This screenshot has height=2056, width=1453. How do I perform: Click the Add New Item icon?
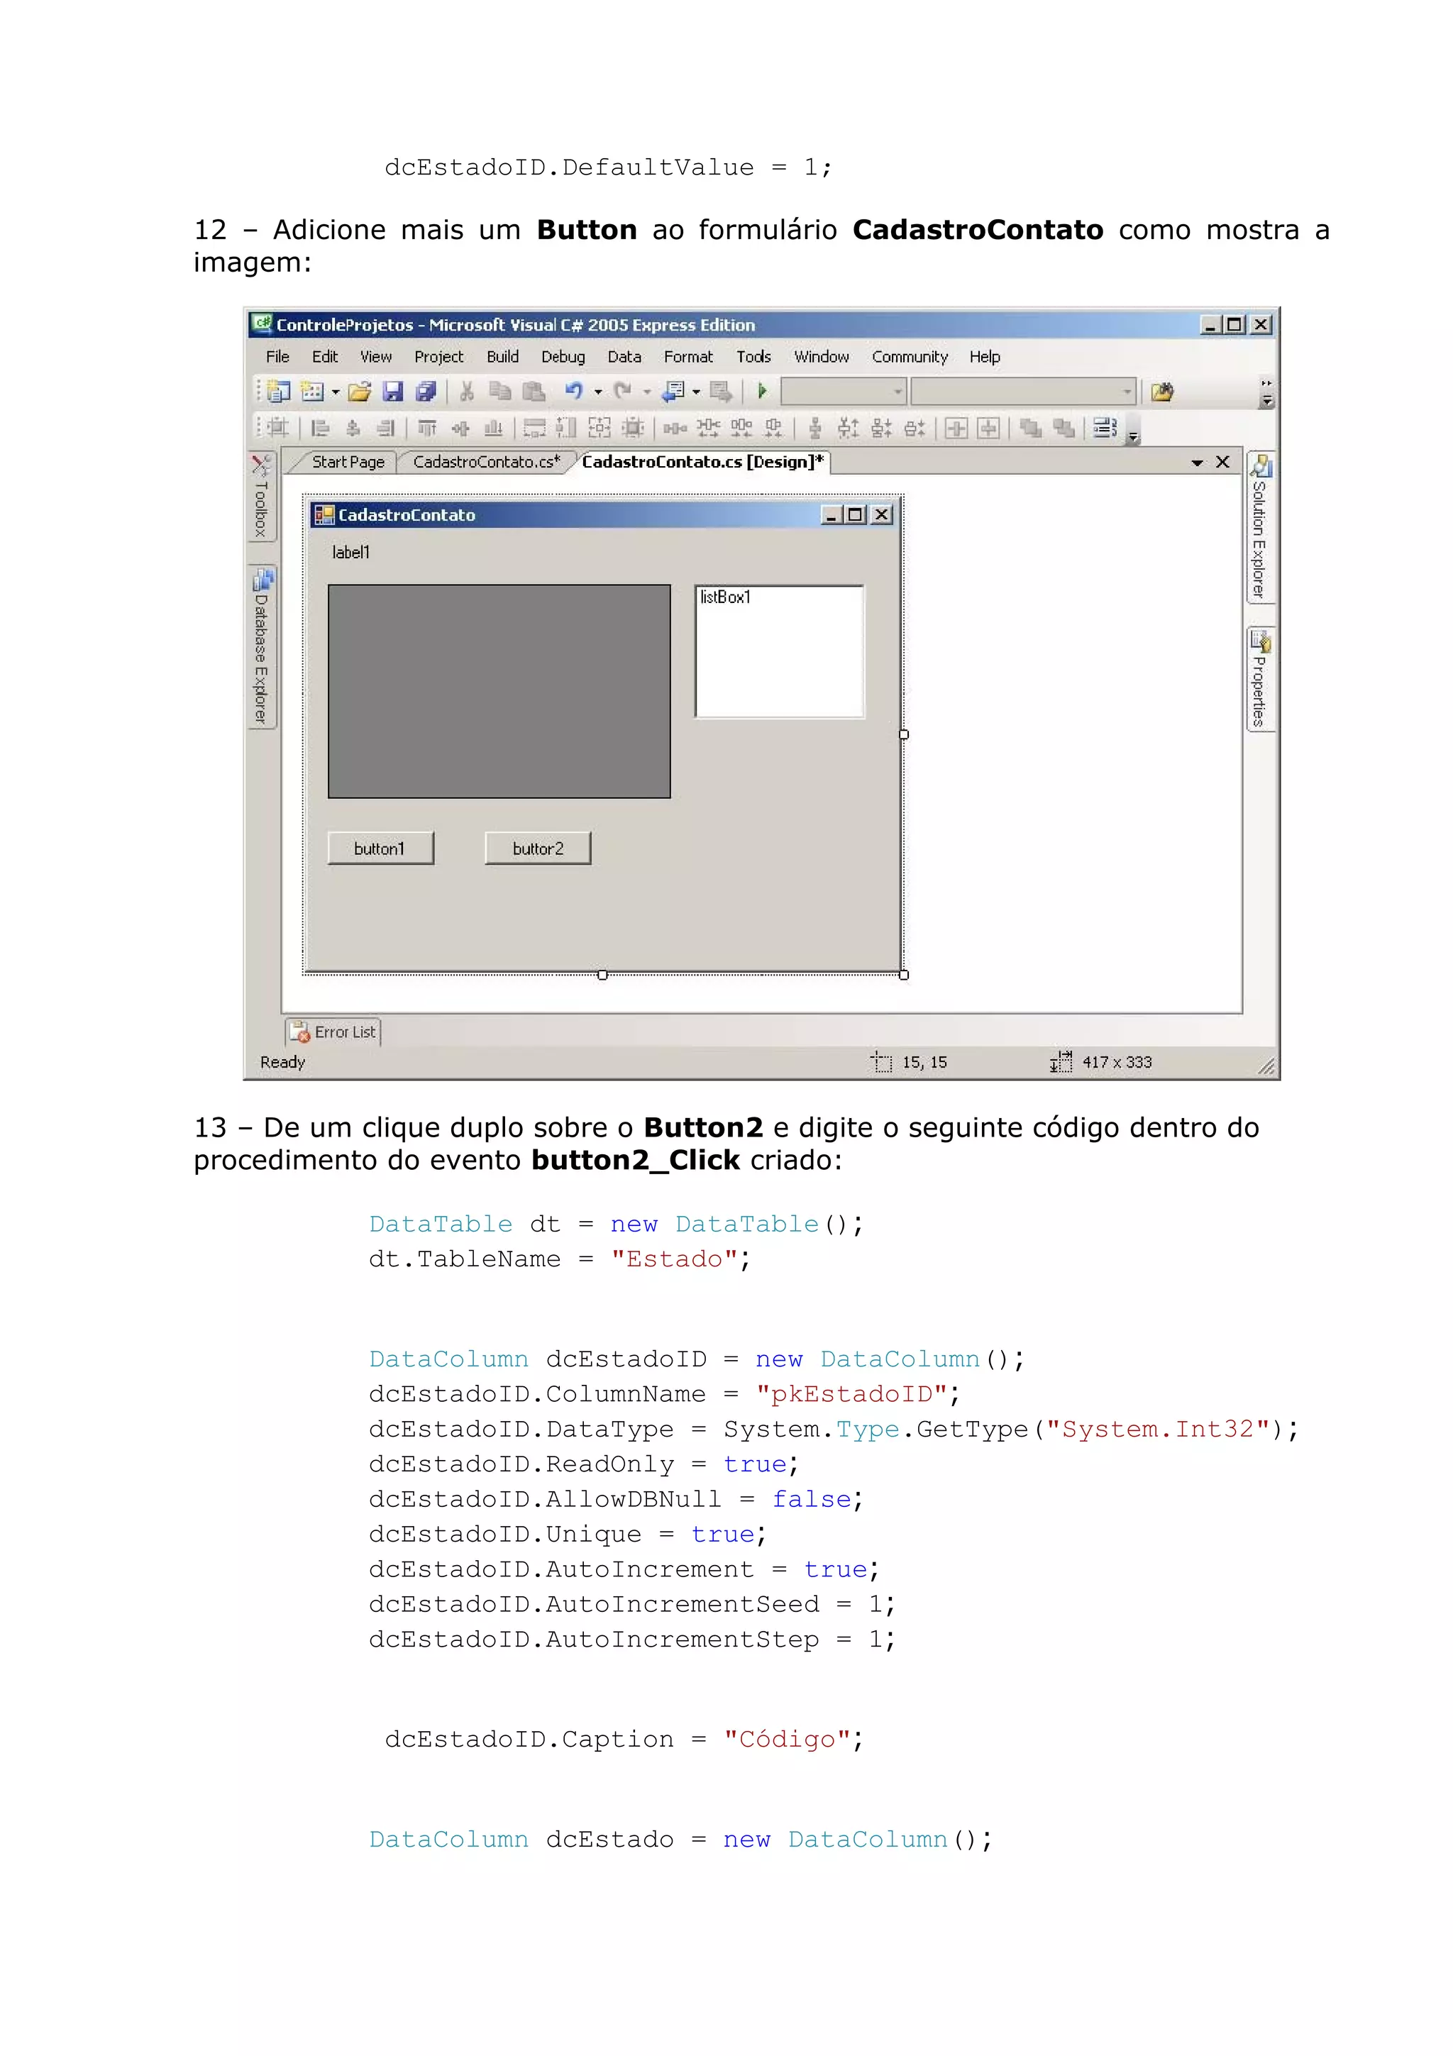(311, 392)
